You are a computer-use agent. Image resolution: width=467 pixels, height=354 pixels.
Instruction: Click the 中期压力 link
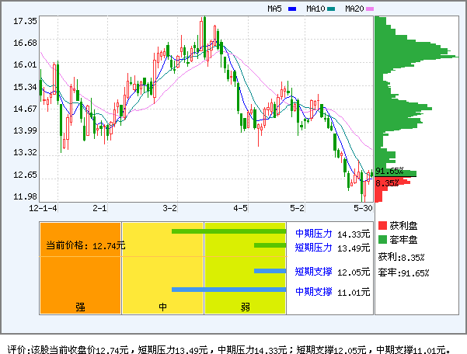(314, 234)
